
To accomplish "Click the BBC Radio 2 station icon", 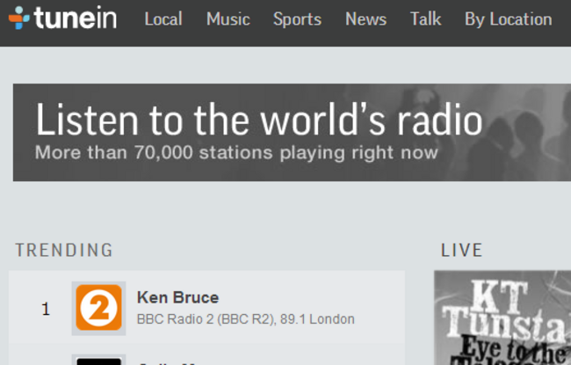I will (x=98, y=308).
